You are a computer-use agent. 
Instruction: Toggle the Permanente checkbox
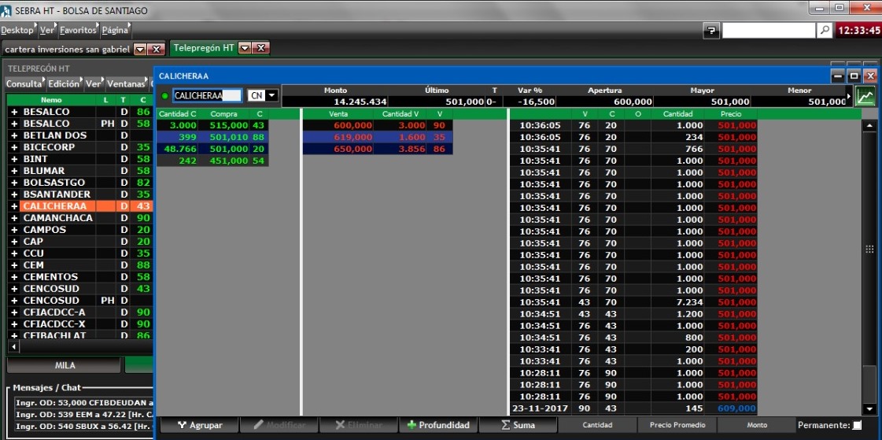[858, 425]
